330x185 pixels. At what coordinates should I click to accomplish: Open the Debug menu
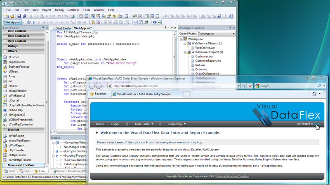click(59, 10)
